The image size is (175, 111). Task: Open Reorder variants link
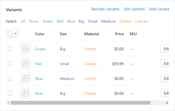105,9
